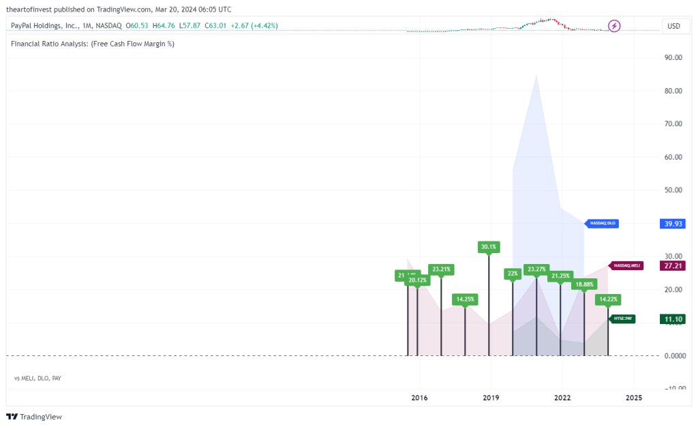Click the maroon 27.21 price axis label
The image size is (698, 427).
pos(673,265)
